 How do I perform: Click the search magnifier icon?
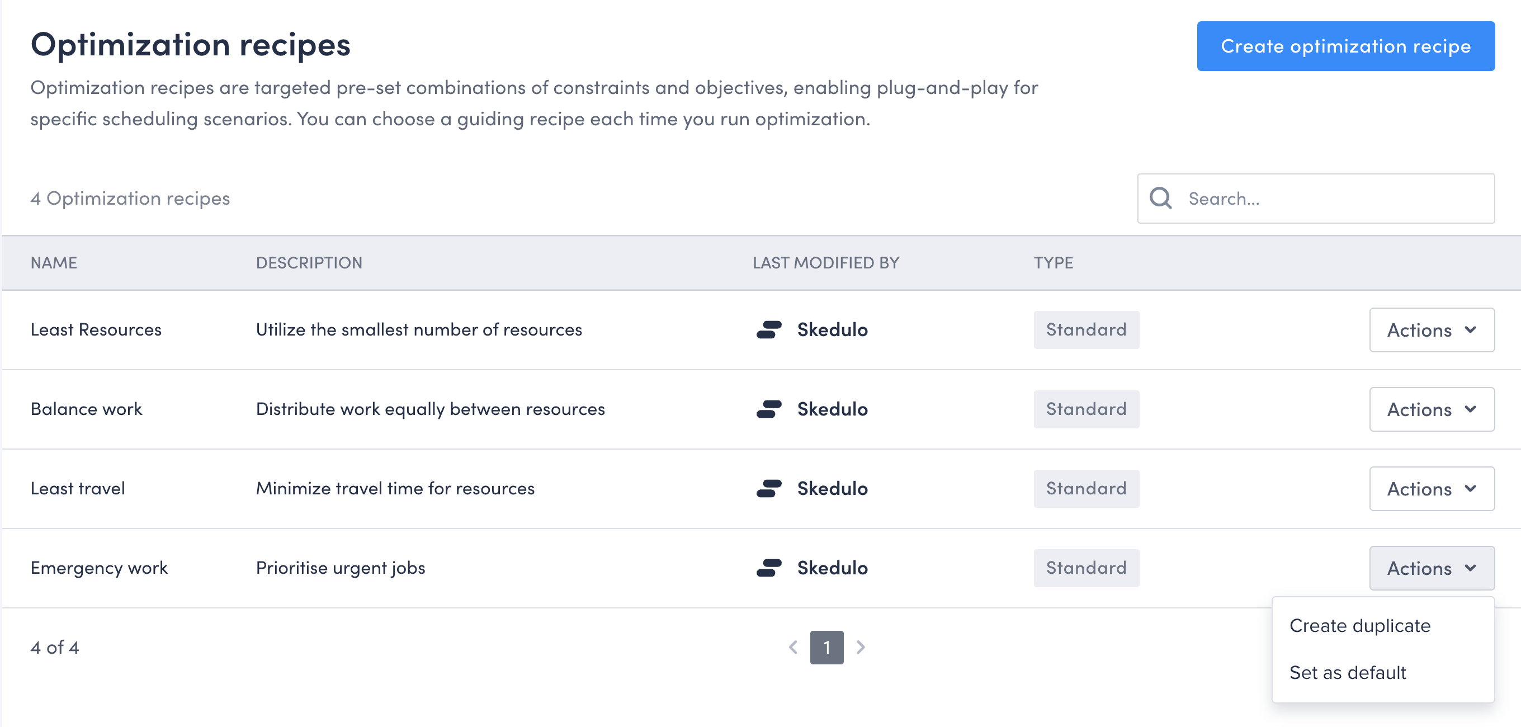coord(1161,199)
